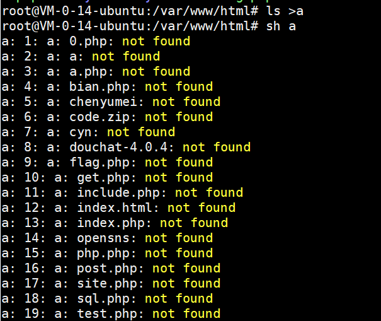Viewport: 381px width, 321px height.
Task: Click the chenyumei entry in the output
Action: coord(103,102)
